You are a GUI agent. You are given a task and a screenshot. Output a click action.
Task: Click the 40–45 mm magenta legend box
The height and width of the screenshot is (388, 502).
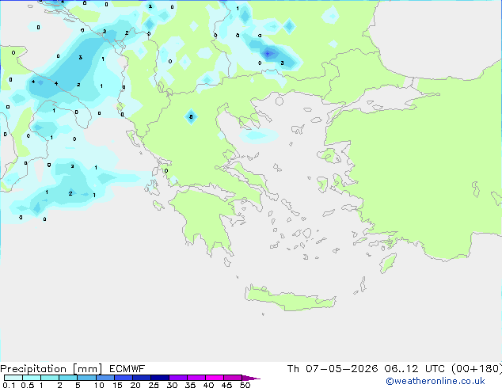click(215, 378)
